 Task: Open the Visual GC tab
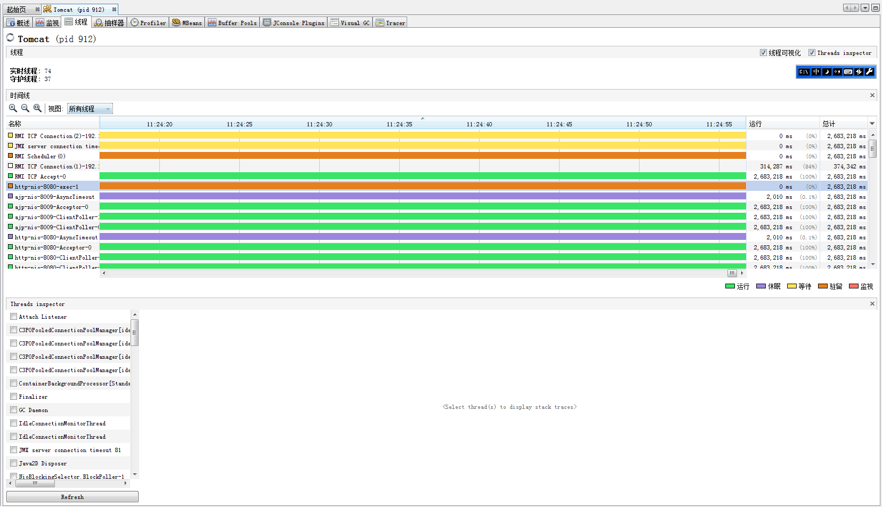click(350, 22)
